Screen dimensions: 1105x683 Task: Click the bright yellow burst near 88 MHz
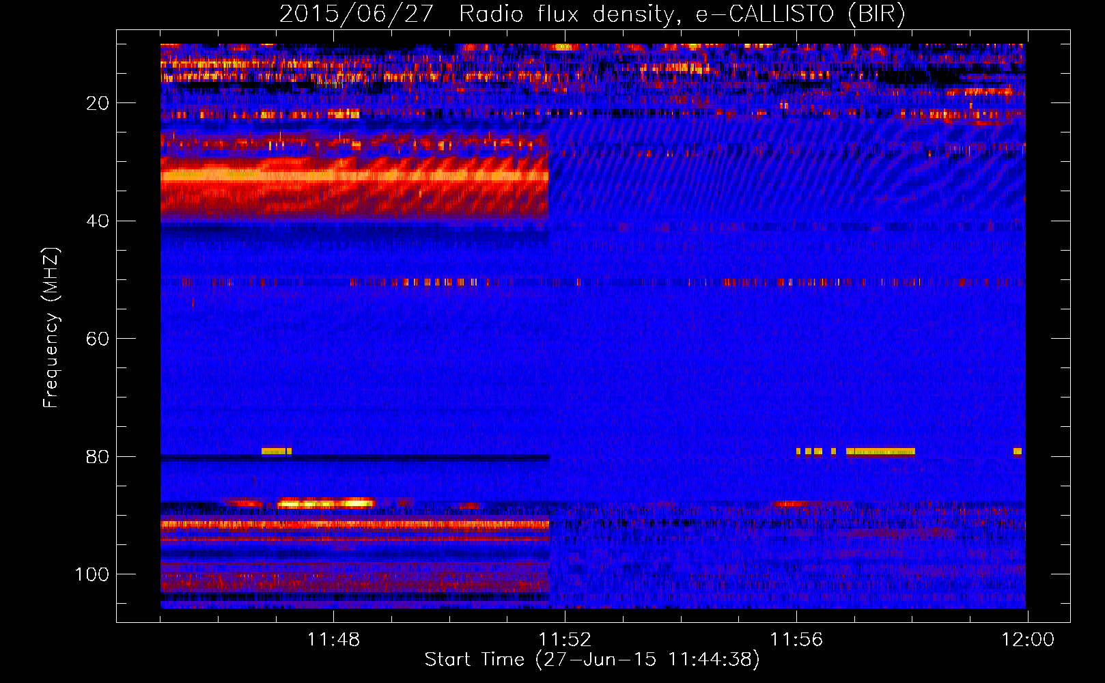[326, 503]
